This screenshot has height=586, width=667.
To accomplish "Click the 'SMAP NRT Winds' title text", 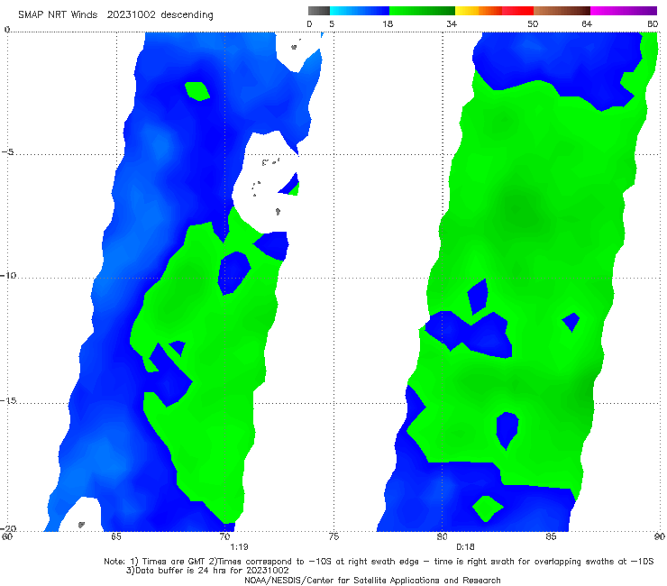I will pos(58,15).
